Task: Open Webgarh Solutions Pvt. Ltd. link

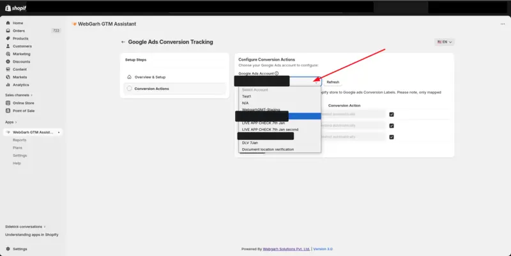Action: 286,249
